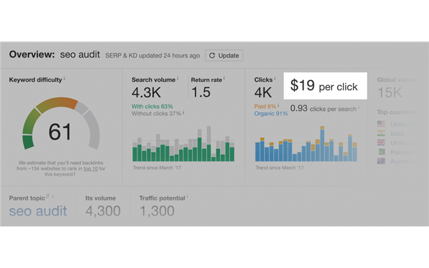This screenshot has height=268, width=429.
Task: Click info icon next to Paid 9%
Action: click(280, 105)
